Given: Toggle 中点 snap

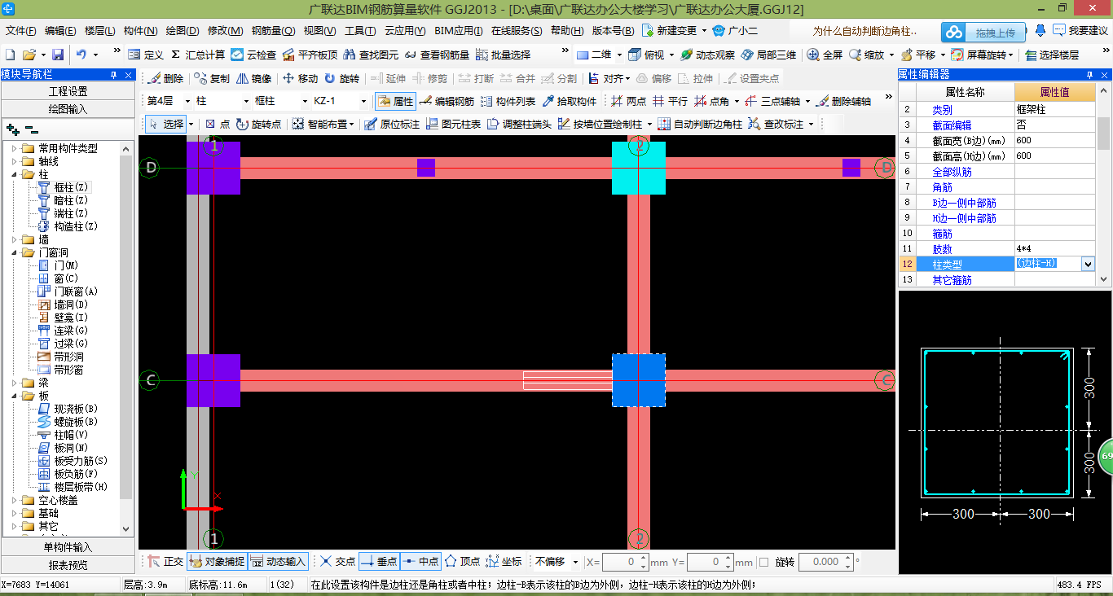Looking at the screenshot, I should pos(420,562).
